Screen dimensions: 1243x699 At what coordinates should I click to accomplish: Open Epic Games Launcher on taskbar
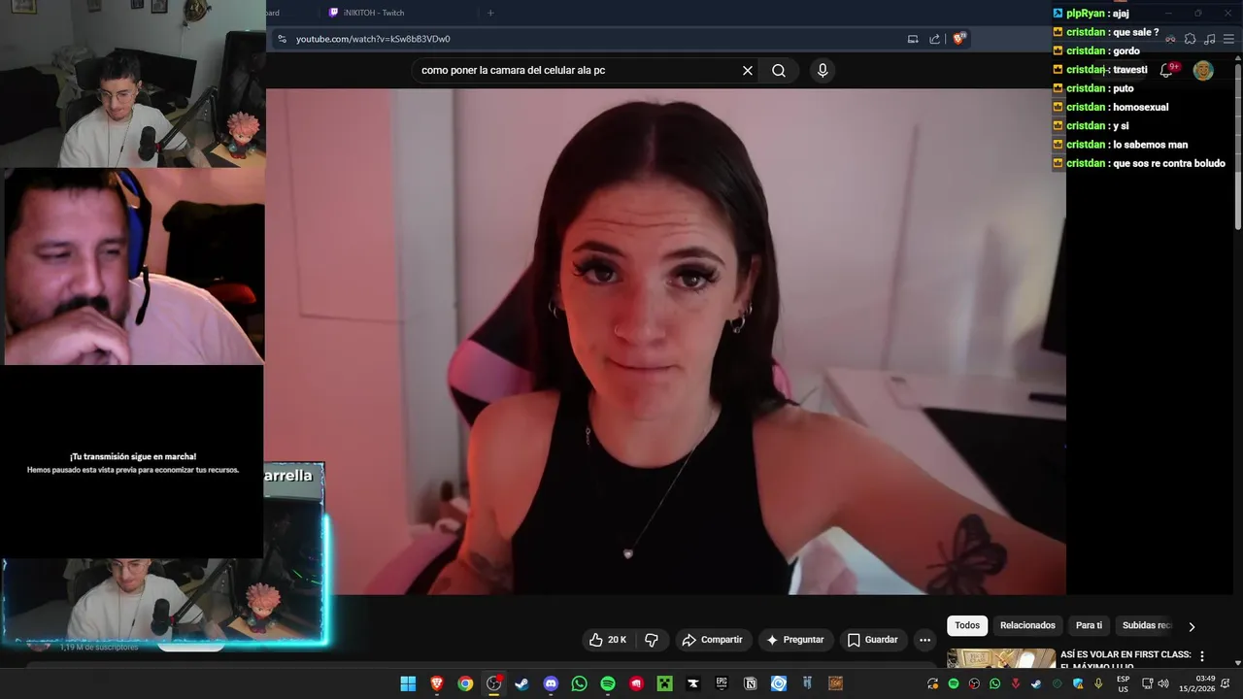click(722, 683)
